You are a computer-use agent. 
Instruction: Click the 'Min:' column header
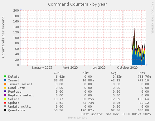(86, 73)
